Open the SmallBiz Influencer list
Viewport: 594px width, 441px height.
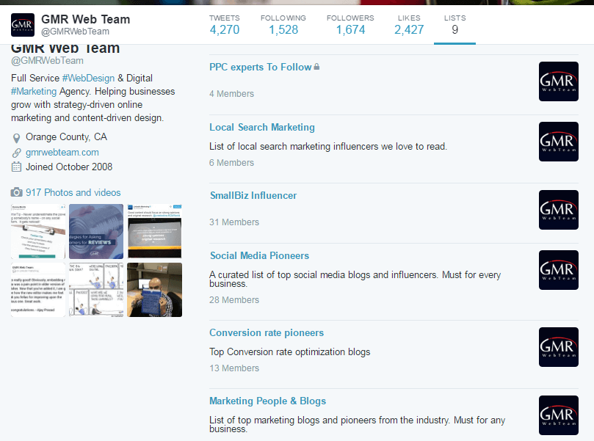[x=253, y=195]
